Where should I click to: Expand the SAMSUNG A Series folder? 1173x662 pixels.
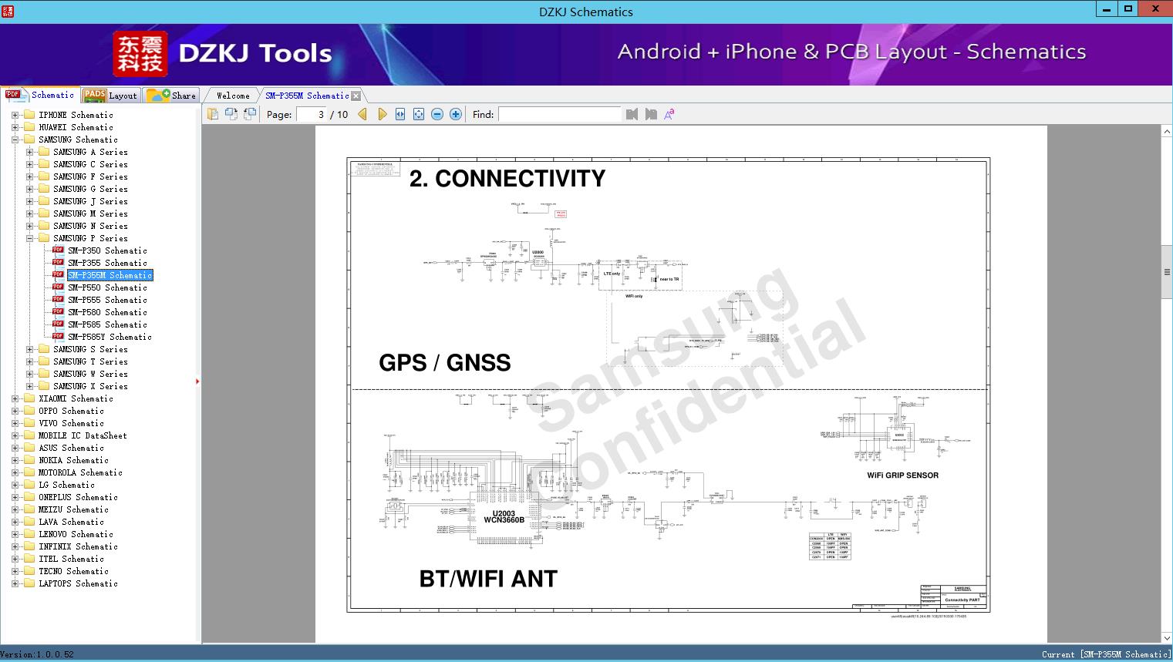click(x=29, y=152)
